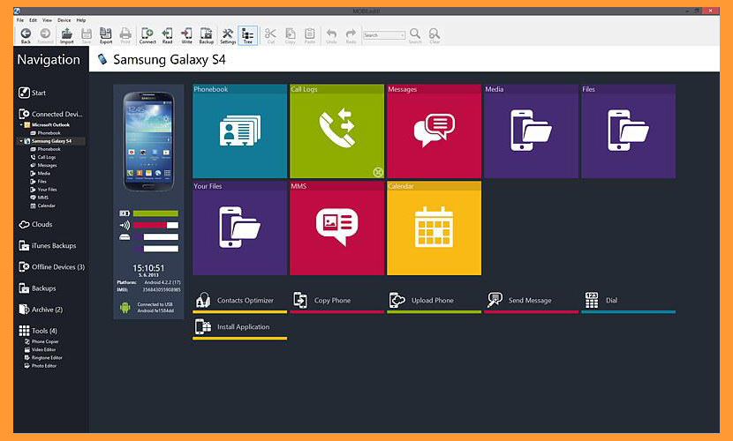This screenshot has height=441, width=733.
Task: Select Your Files in the navigation tree
Action: point(43,190)
